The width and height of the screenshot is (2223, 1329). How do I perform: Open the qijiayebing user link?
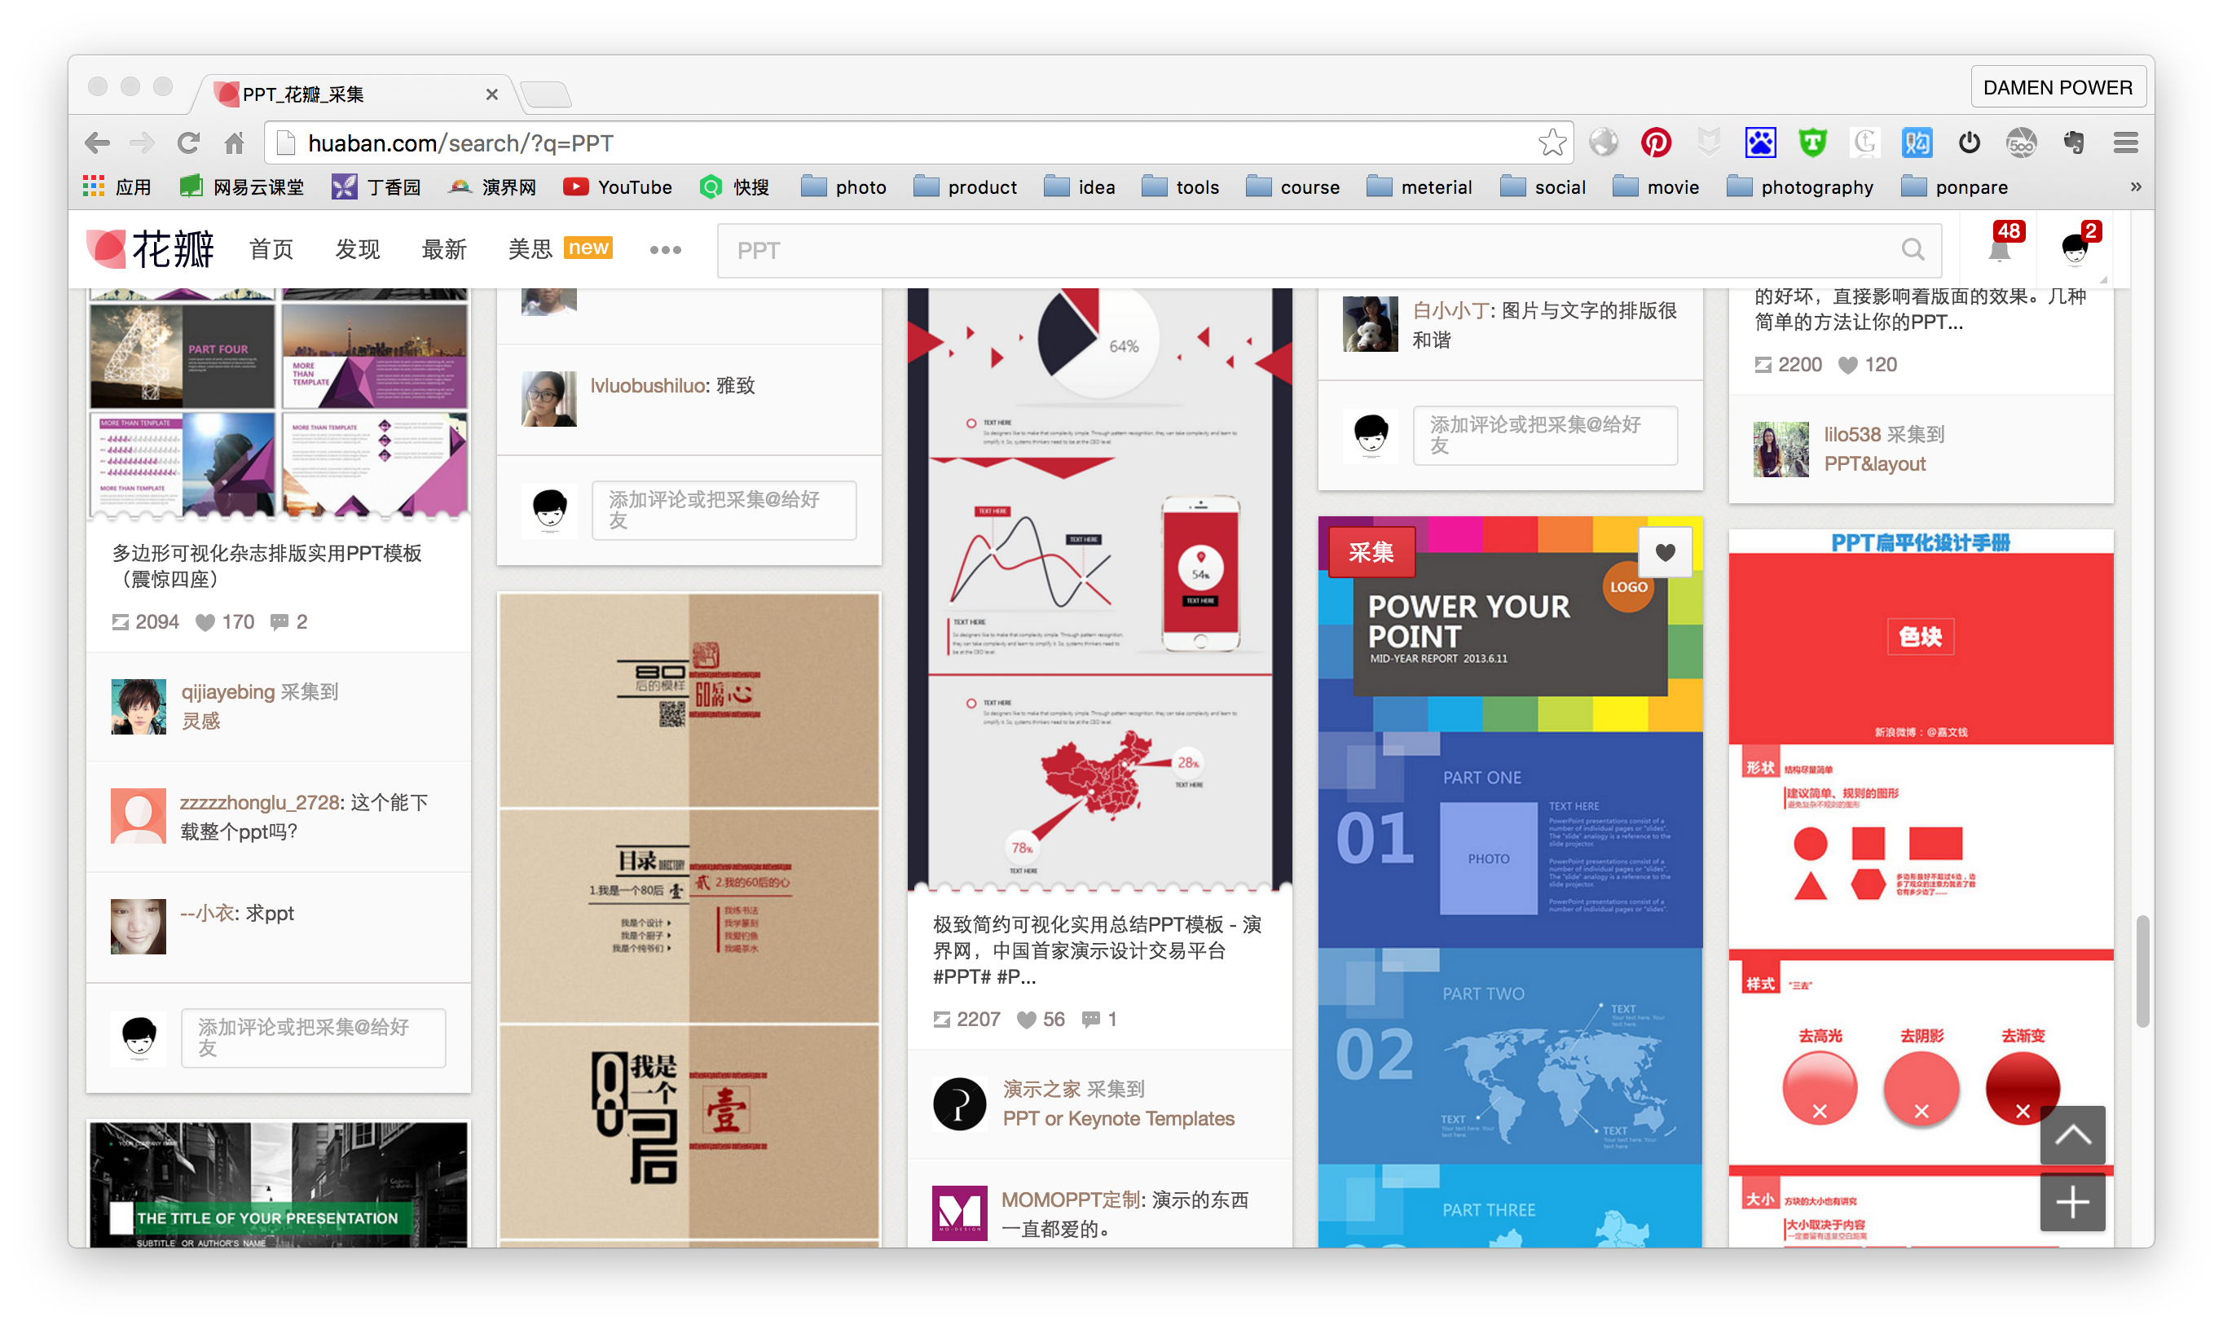pyautogui.click(x=227, y=692)
